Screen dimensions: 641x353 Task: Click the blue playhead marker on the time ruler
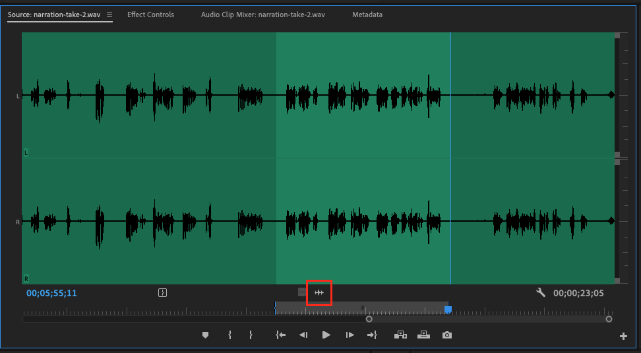click(x=448, y=309)
